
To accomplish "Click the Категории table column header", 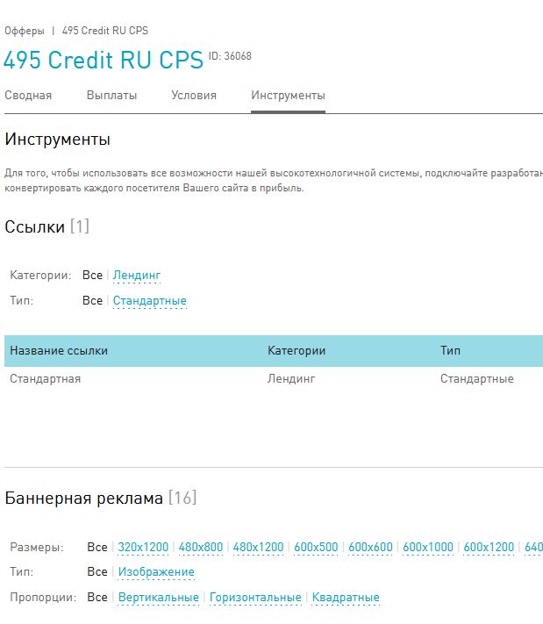I will (296, 351).
